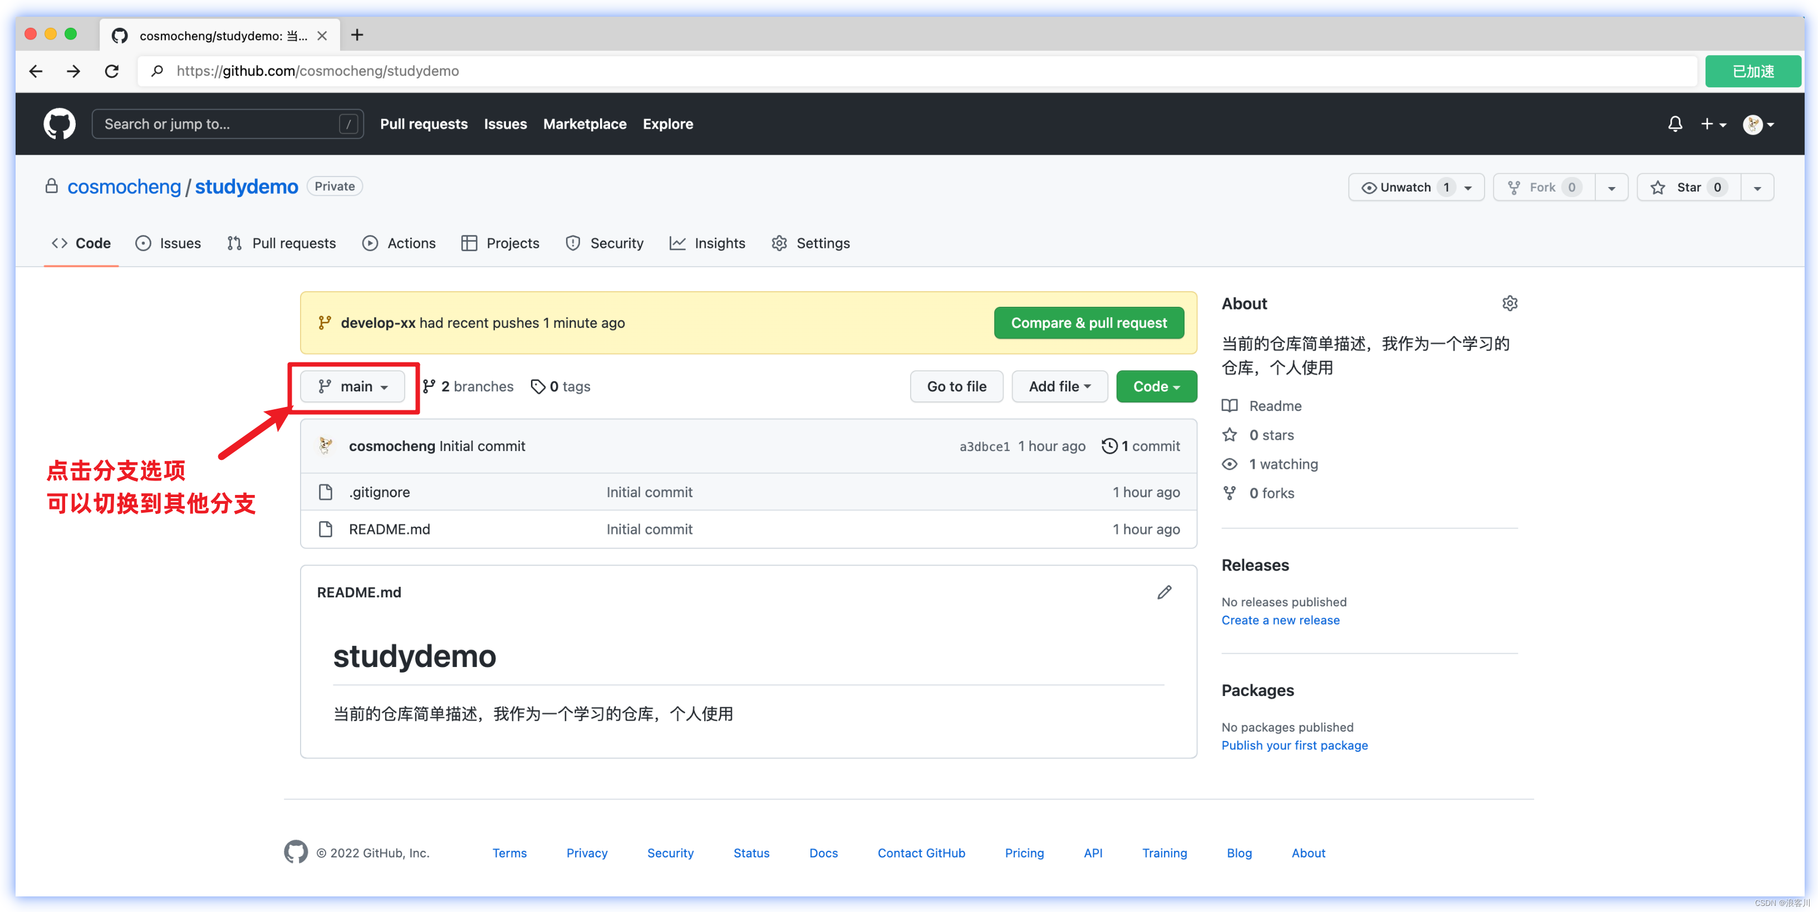The width and height of the screenshot is (1818, 912).
Task: Click the Fork button
Action: [x=1544, y=187]
